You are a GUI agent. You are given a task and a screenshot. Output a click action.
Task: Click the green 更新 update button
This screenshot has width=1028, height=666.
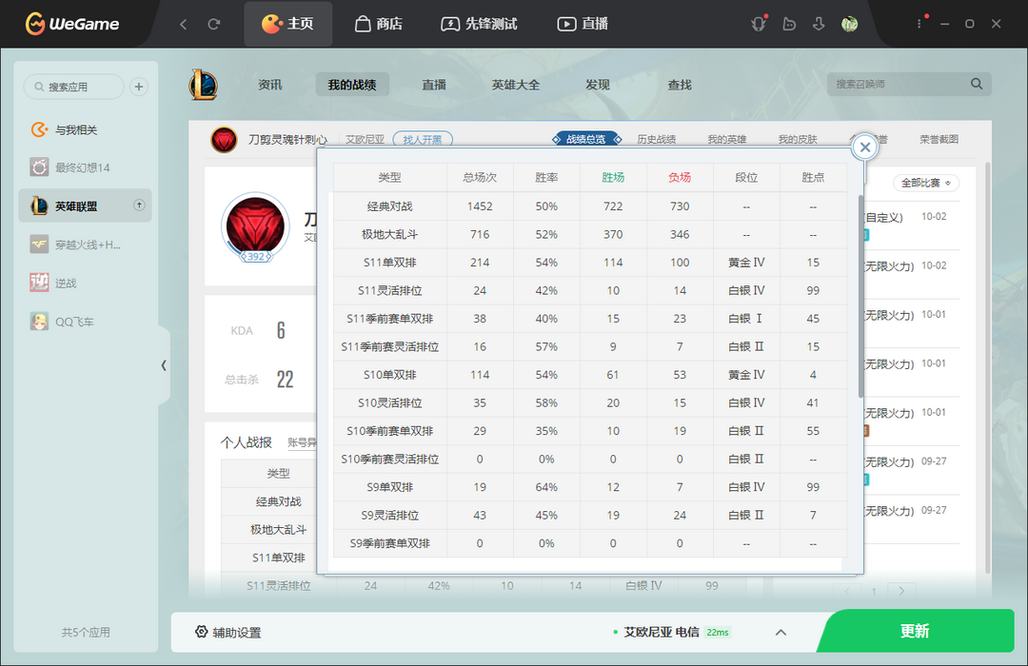tap(916, 631)
